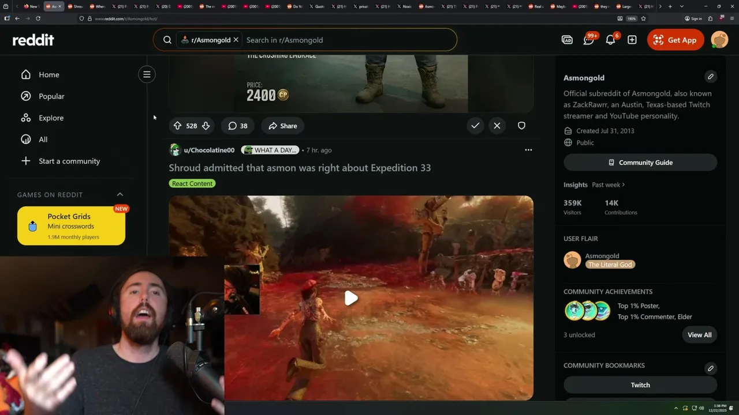Click the 359K Visitors stat
Viewport: 739px width, 415px height.
573,207
